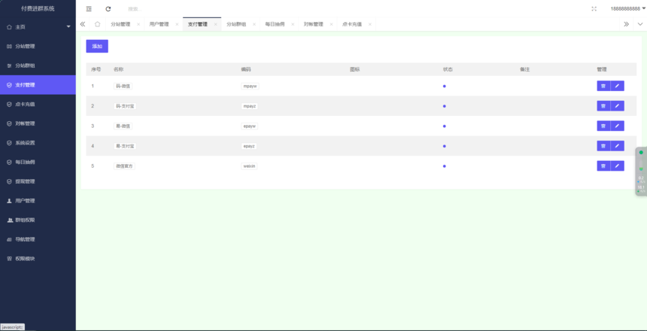The height and width of the screenshot is (331, 647).
Task: Close the 每日抽佣 tab
Action: coord(293,24)
